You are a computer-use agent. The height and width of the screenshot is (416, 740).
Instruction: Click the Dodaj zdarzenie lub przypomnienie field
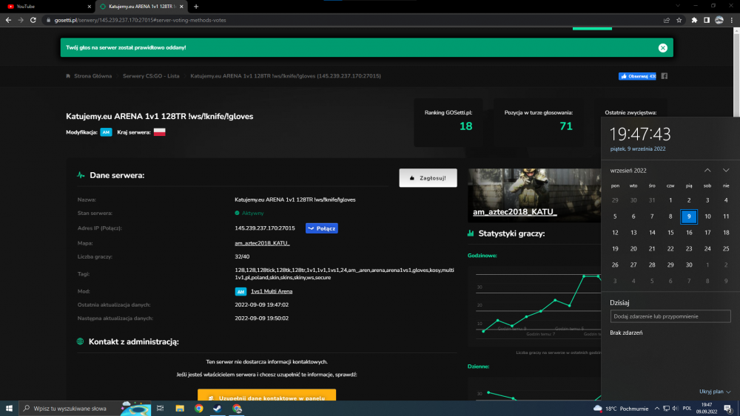click(x=670, y=316)
